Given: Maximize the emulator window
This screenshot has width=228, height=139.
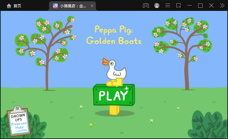Looking at the screenshot, I should click(x=200, y=5).
